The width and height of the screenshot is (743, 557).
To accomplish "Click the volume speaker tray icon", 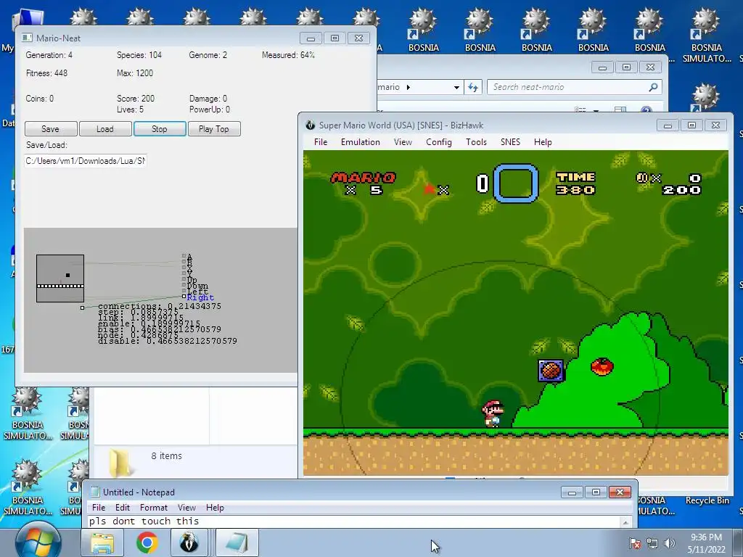I will [x=670, y=543].
